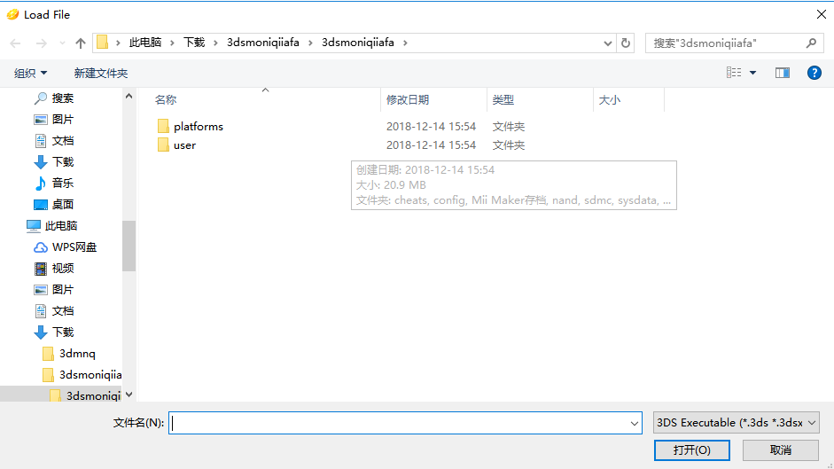Open the address bar path history dropdown
The image size is (834, 469).
(608, 43)
